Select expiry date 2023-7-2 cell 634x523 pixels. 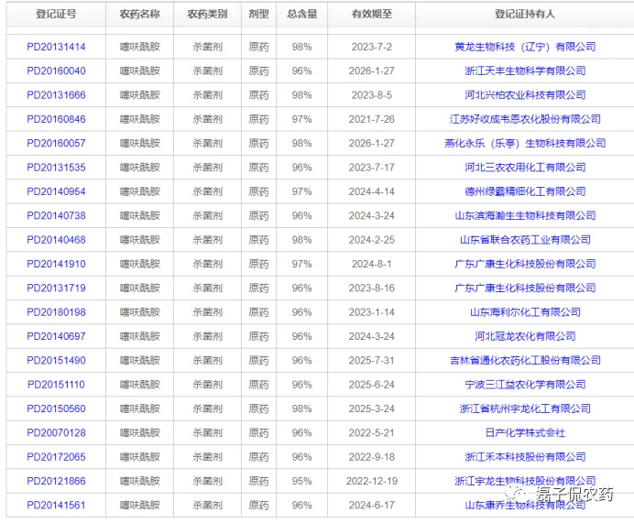[x=372, y=47]
